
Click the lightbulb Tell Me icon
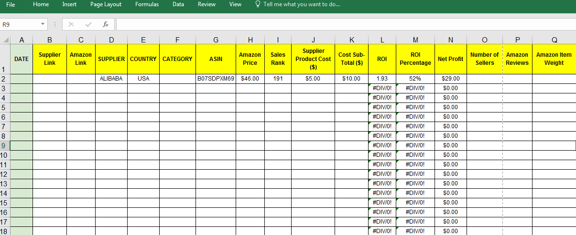click(258, 4)
